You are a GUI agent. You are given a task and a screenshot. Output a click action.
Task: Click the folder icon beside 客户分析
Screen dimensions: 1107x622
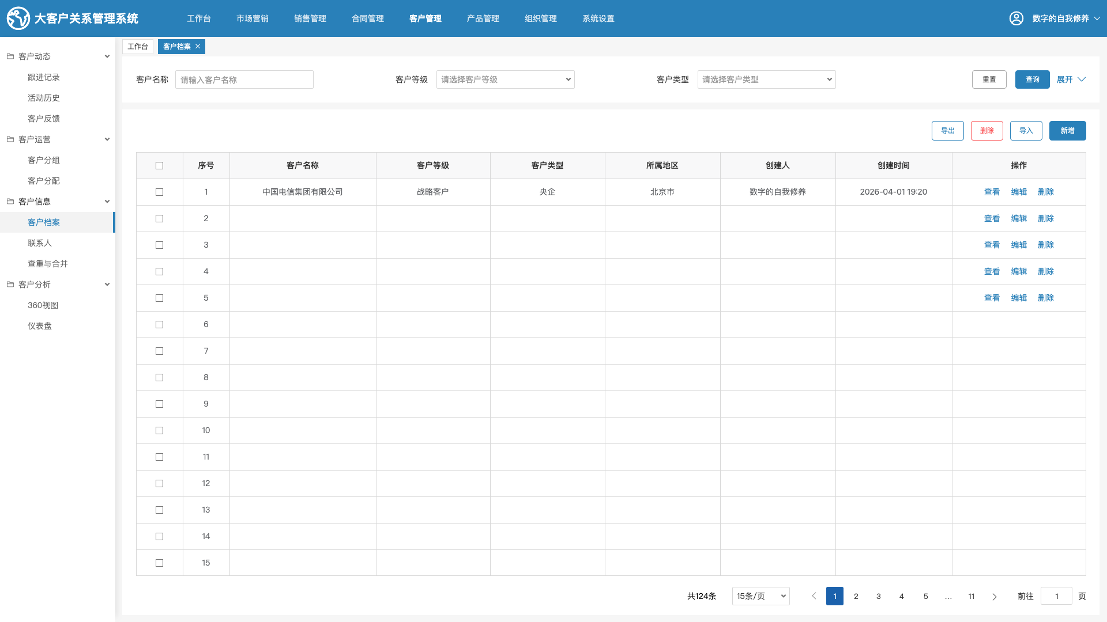10,285
